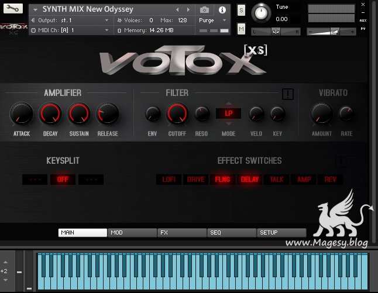Viewport: 378px width, 293px height.
Task: Click the Amplifier Decay knob
Action: pos(50,113)
